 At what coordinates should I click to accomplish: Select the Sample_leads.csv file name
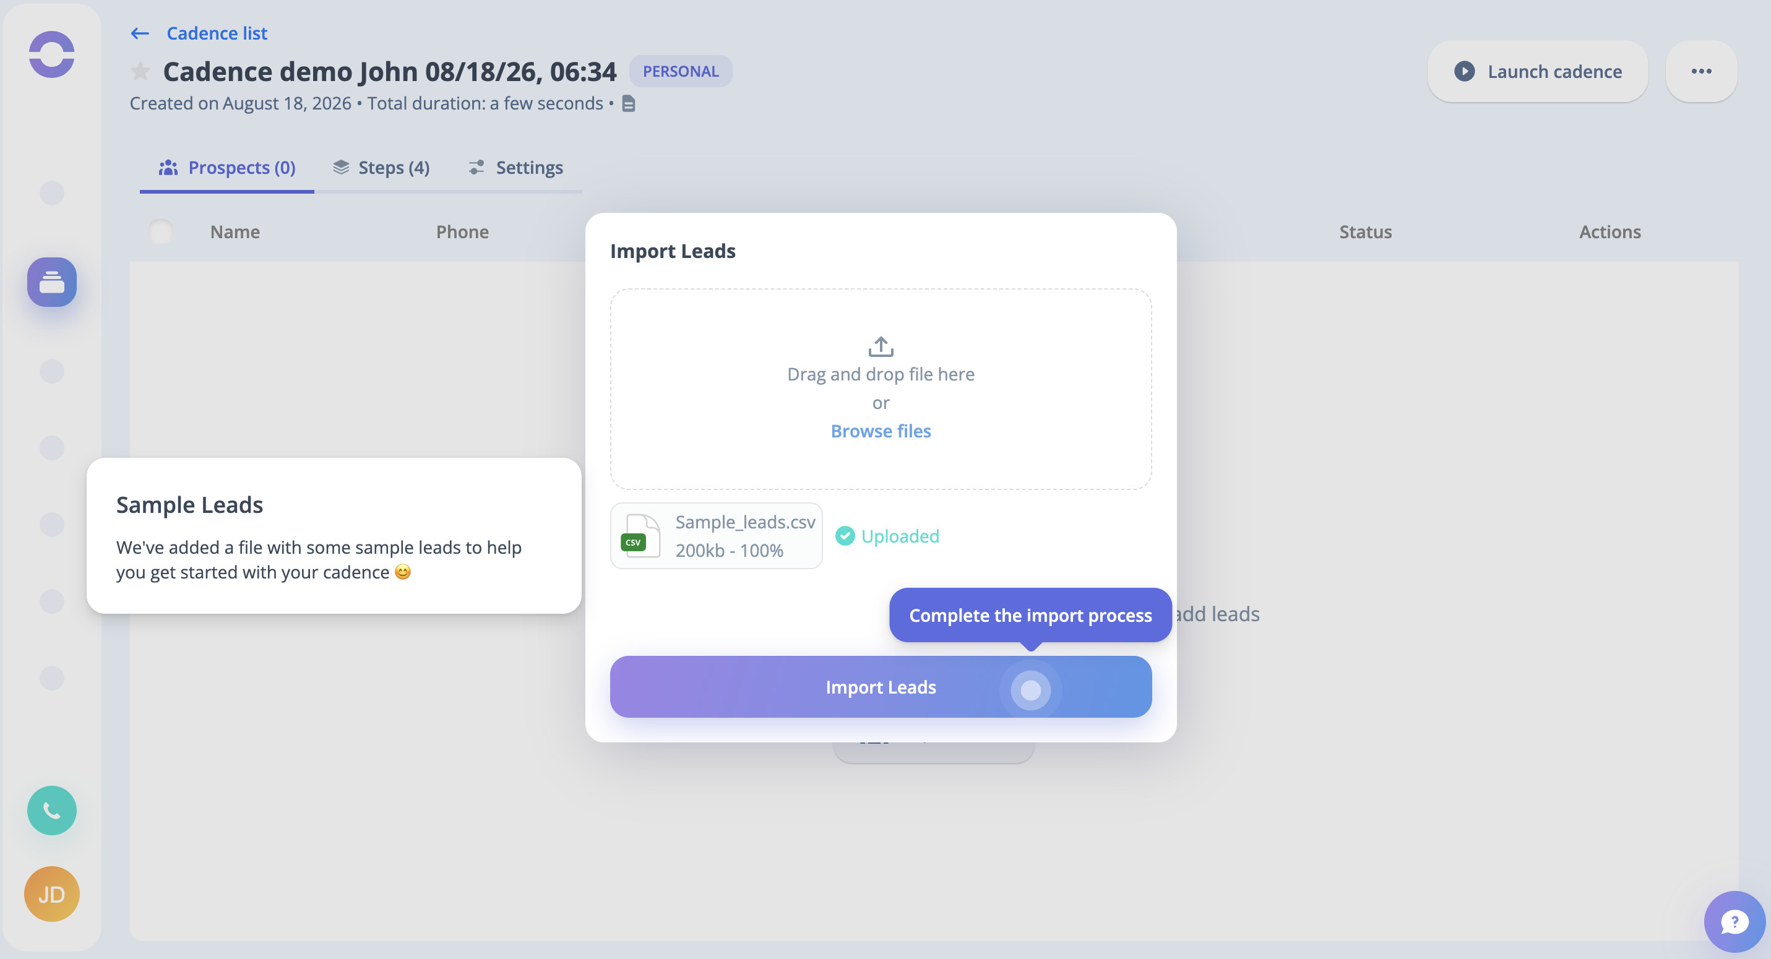point(745,522)
